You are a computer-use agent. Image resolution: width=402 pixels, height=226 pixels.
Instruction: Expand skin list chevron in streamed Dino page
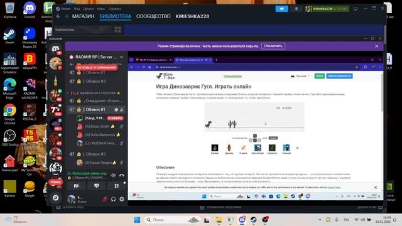(297, 148)
